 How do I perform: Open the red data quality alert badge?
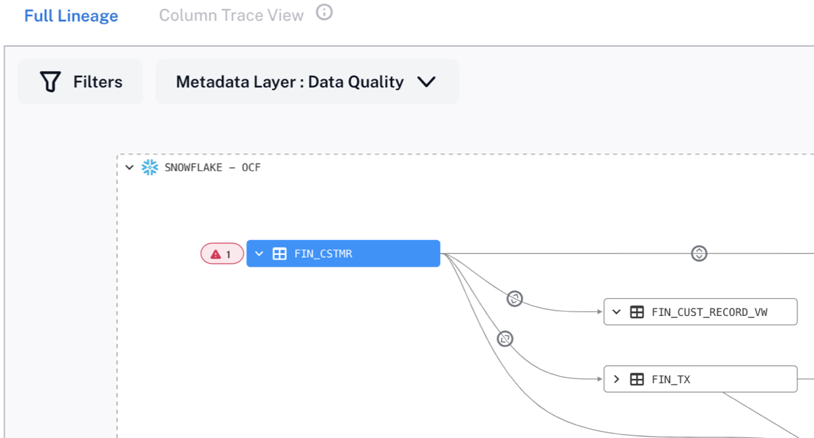(222, 254)
